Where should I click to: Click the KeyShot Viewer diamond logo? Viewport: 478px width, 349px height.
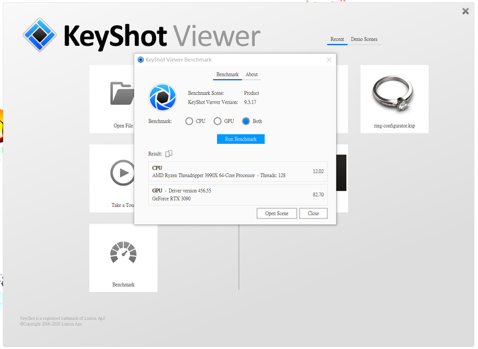pyautogui.click(x=40, y=35)
